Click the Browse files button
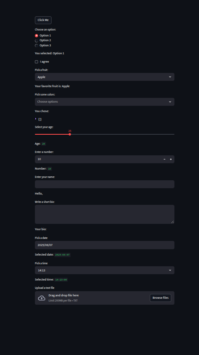Viewport: 199px width, 355px height. point(161,298)
